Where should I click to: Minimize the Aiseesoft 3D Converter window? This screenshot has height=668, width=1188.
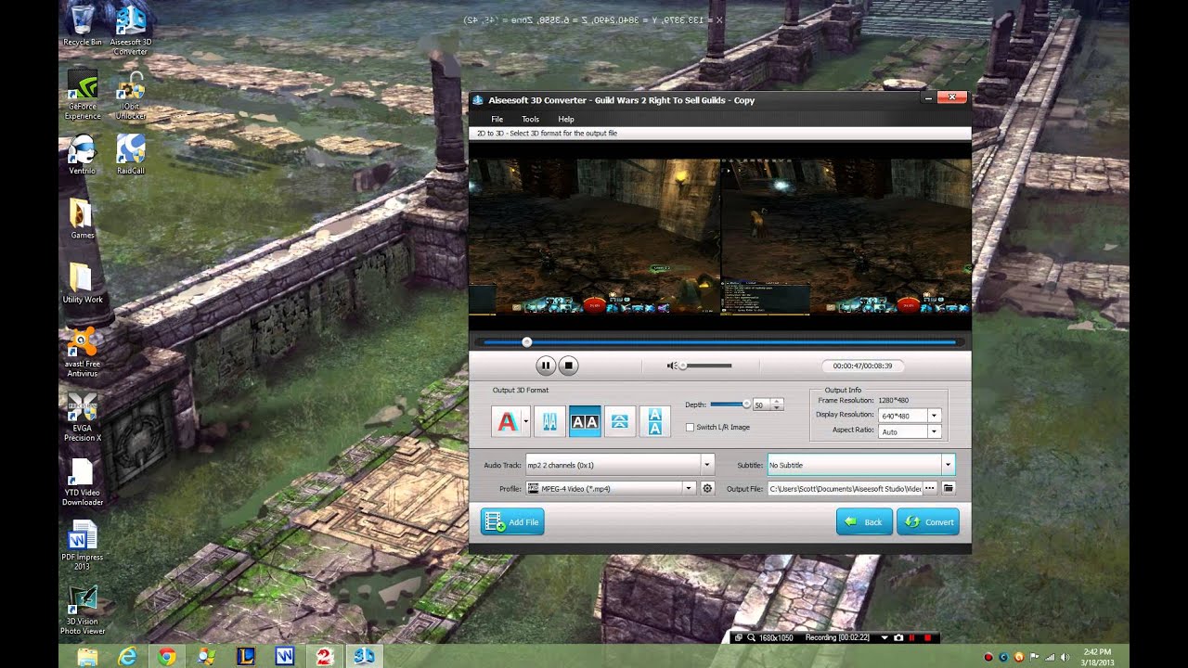[x=927, y=96]
